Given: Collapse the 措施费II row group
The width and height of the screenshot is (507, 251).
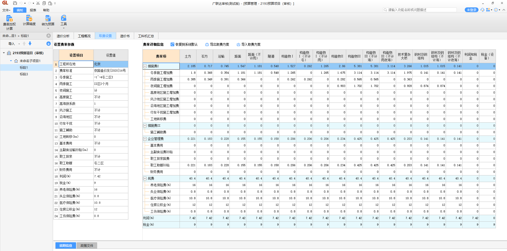Looking at the screenshot, I should pos(145,126).
